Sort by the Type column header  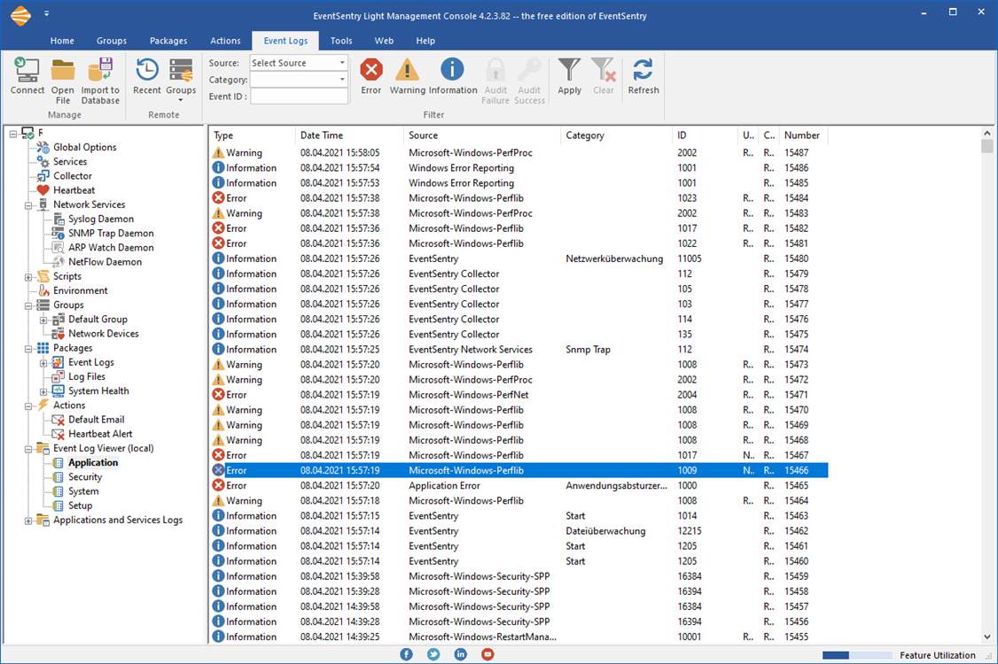pos(253,135)
